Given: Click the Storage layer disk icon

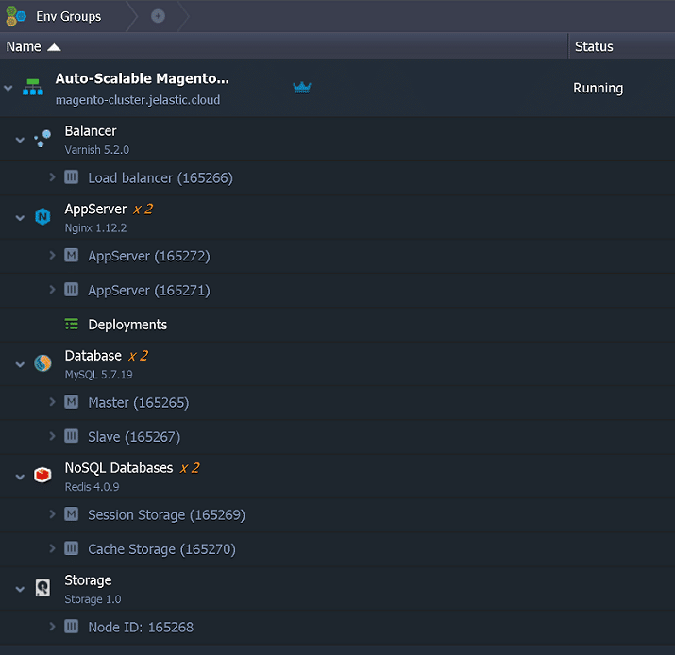Looking at the screenshot, I should pyautogui.click(x=42, y=588).
